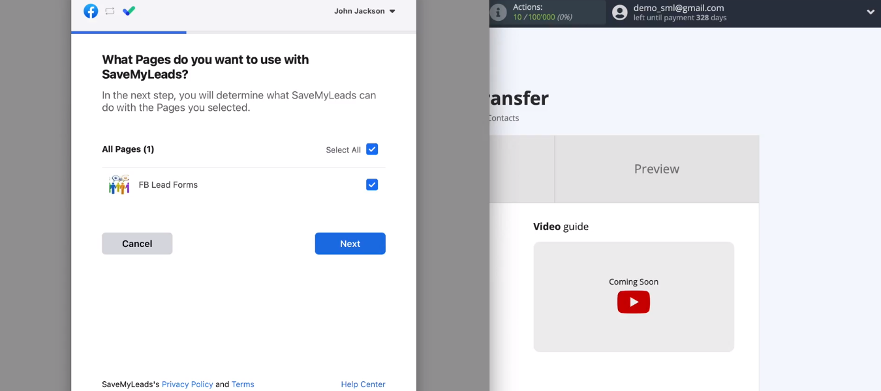The height and width of the screenshot is (391, 881).
Task: Click the Cancel button
Action: [137, 244]
